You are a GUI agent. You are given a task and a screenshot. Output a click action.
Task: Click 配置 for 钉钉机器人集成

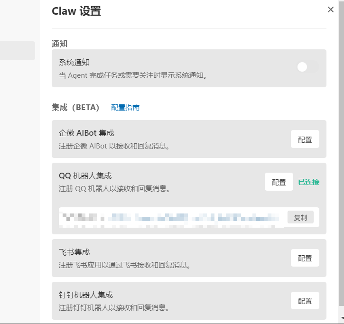pos(305,301)
